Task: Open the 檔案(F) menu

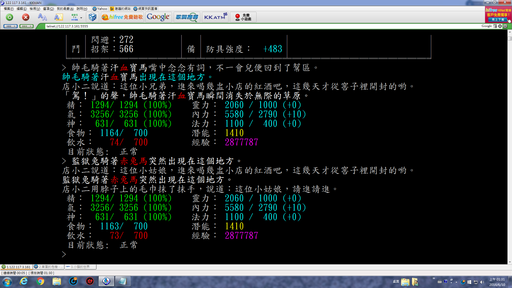Action: [9, 9]
